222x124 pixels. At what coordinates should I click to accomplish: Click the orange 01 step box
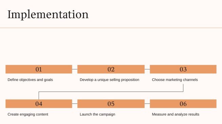pyautogui.click(x=39, y=69)
